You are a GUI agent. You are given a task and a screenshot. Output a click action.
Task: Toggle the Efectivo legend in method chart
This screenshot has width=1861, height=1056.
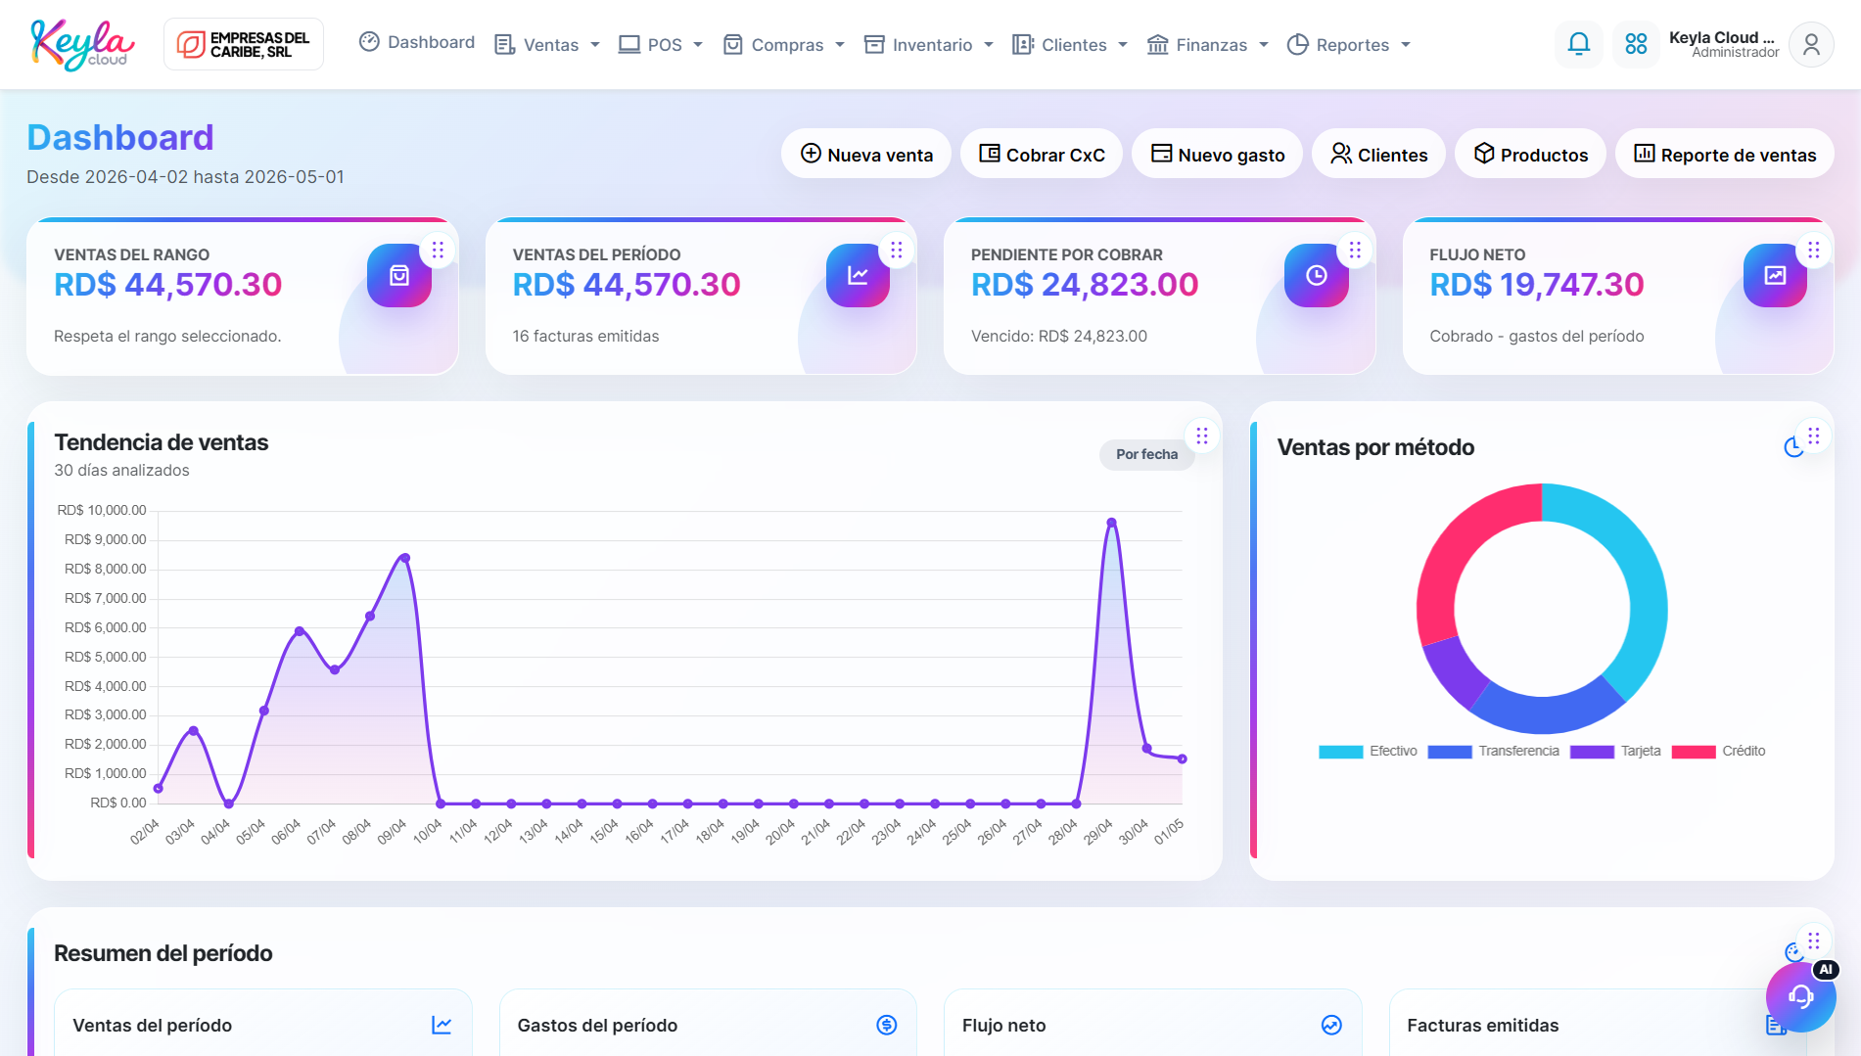(1368, 752)
